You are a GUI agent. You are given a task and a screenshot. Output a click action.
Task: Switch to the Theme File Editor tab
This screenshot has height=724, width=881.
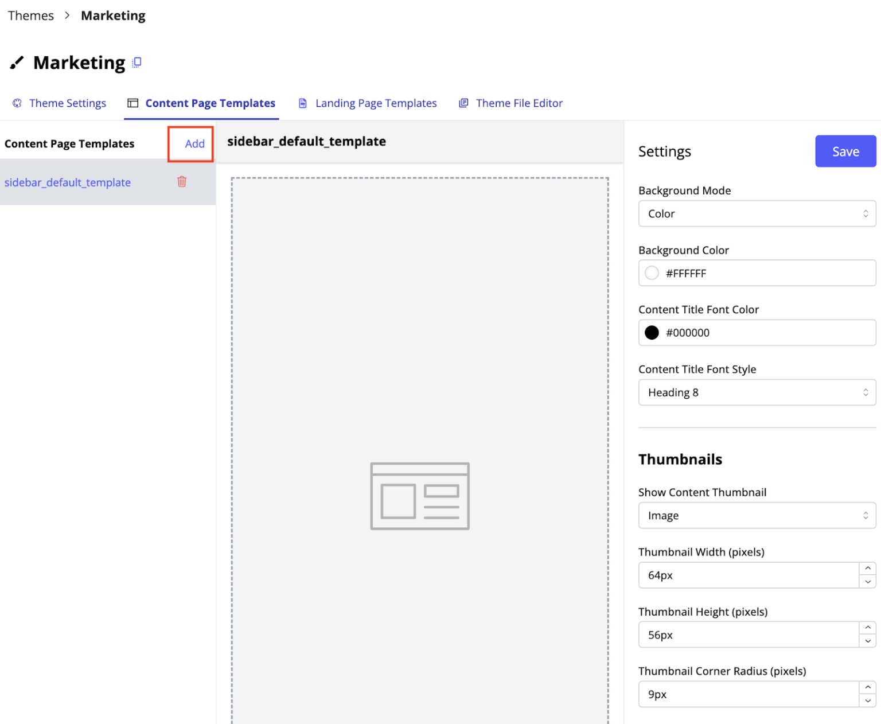click(519, 103)
